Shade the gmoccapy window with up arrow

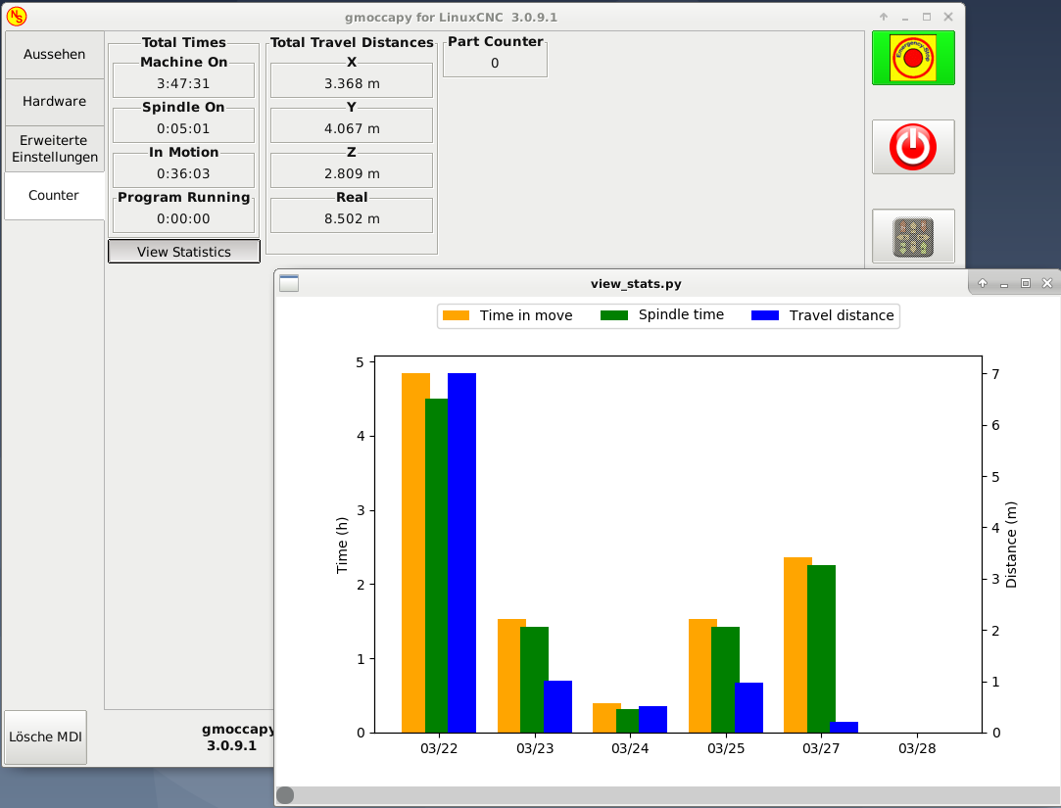click(884, 17)
